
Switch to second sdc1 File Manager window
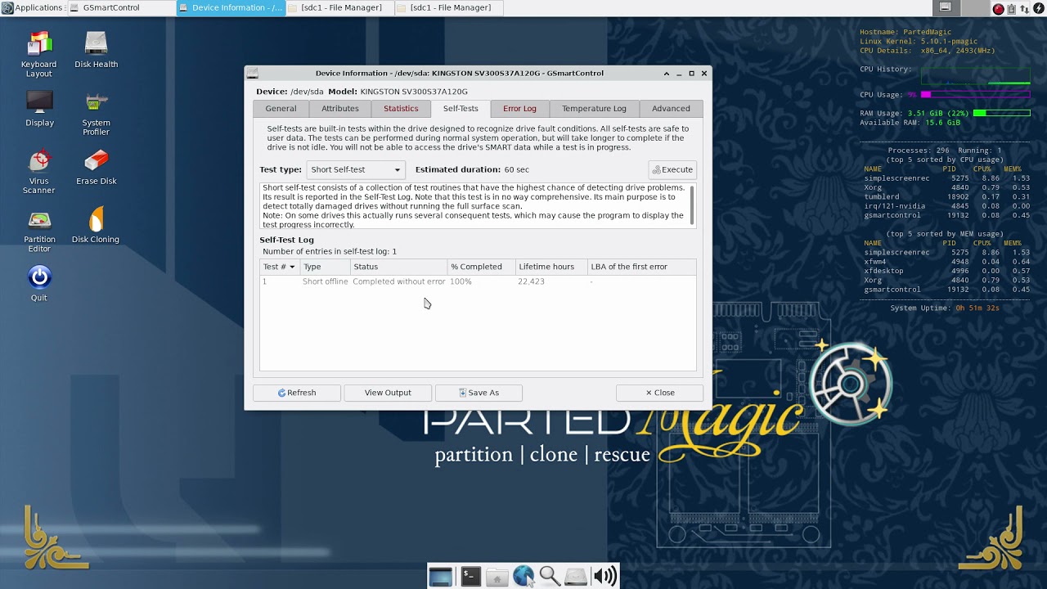click(x=449, y=7)
